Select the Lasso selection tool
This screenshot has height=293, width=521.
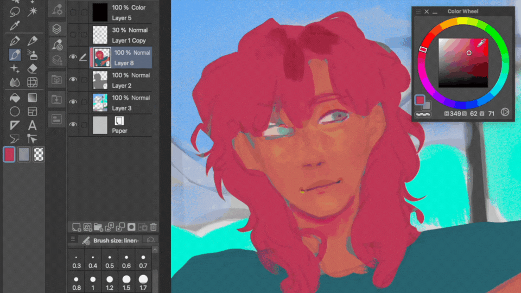15,11
